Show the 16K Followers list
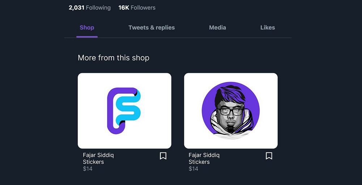This screenshot has width=362, height=185. (x=137, y=8)
